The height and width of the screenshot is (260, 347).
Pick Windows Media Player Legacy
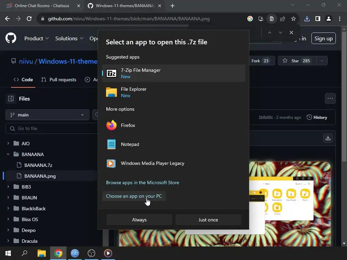point(173,164)
